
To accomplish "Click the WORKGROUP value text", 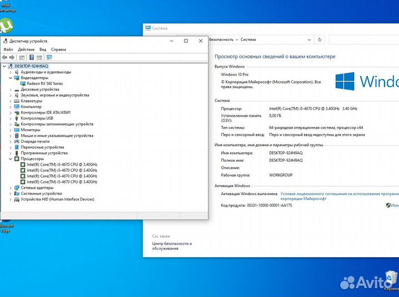I will coord(280,175).
